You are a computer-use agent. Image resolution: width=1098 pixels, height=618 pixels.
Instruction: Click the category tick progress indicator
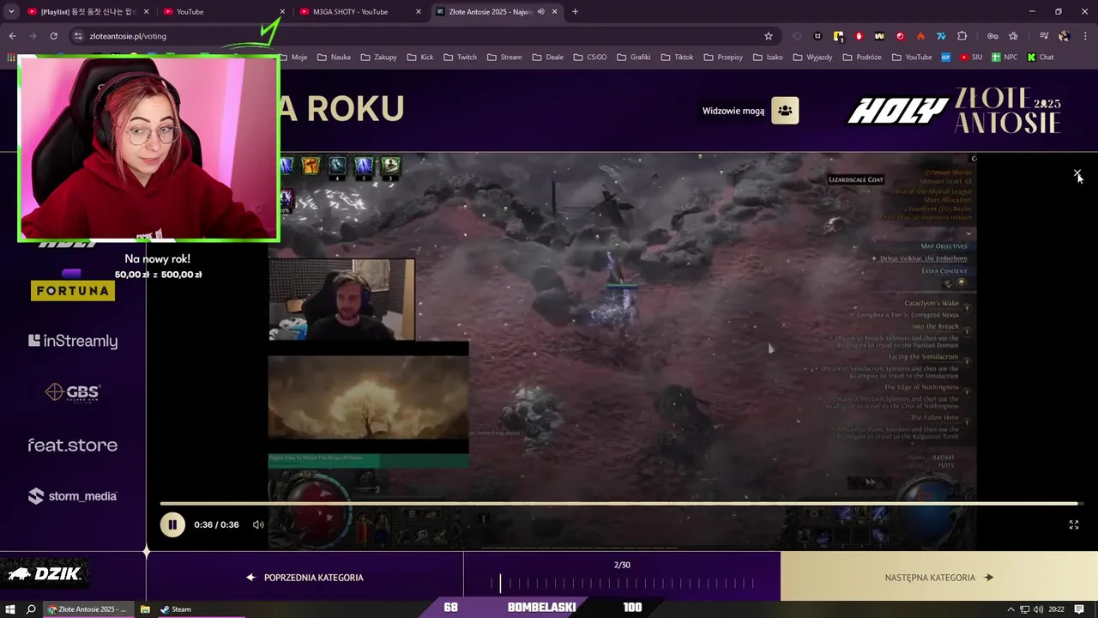click(x=622, y=584)
